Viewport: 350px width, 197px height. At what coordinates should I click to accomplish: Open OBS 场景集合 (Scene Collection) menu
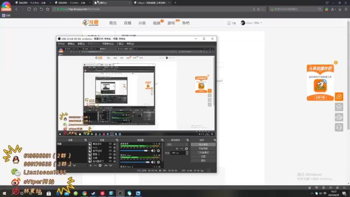pos(108,44)
